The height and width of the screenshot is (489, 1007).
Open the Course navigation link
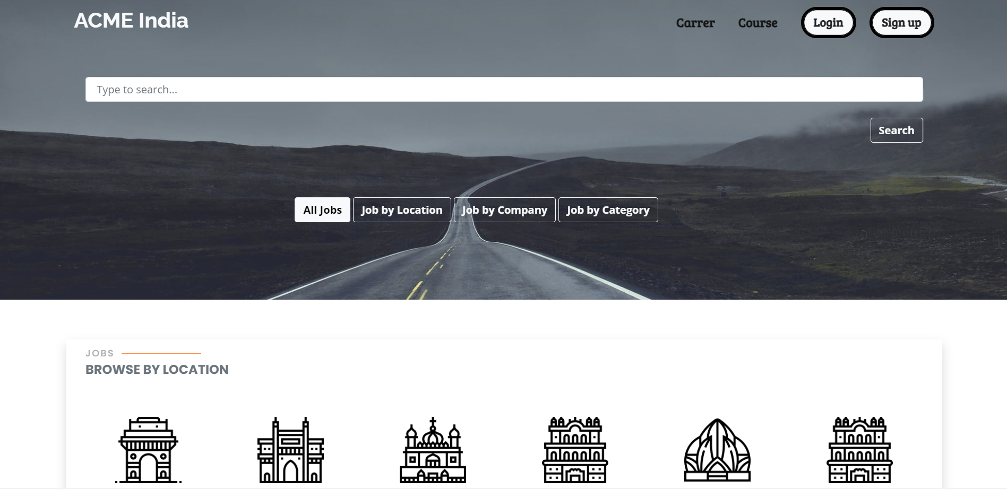[758, 23]
